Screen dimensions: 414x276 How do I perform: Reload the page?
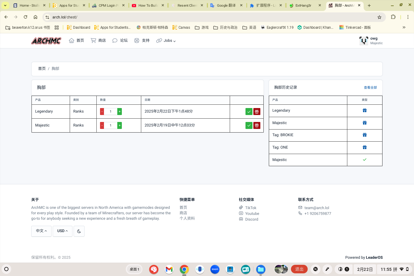25,17
